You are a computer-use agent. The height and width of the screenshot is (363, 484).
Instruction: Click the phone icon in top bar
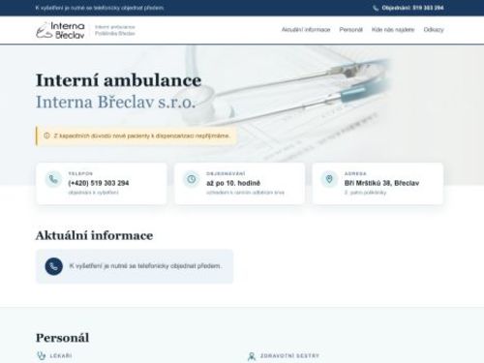[376, 8]
